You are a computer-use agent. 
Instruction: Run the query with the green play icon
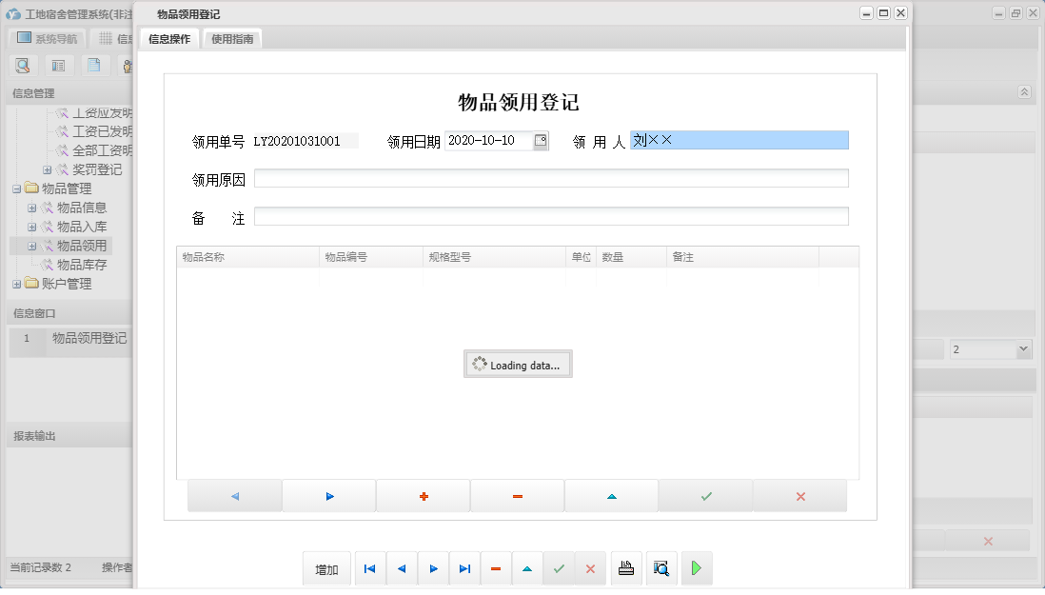pos(696,568)
